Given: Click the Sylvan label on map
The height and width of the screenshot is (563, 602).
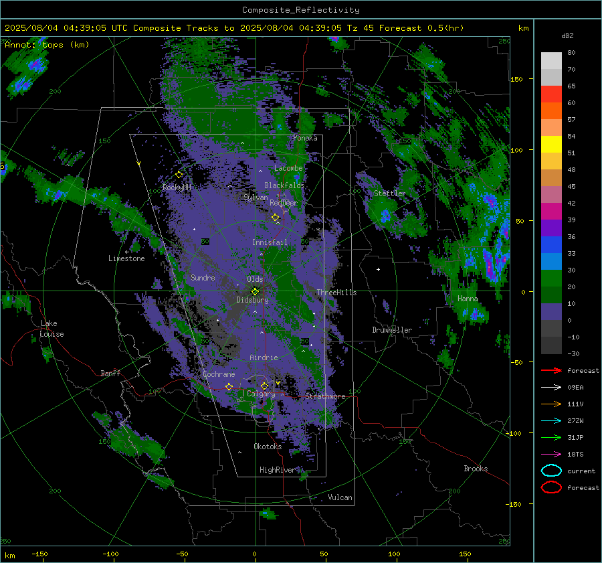Looking at the screenshot, I should 256,197.
